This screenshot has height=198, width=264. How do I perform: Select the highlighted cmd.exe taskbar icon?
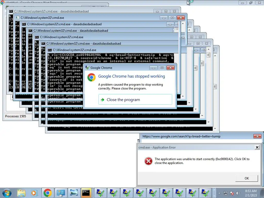pyautogui.click(x=86, y=193)
